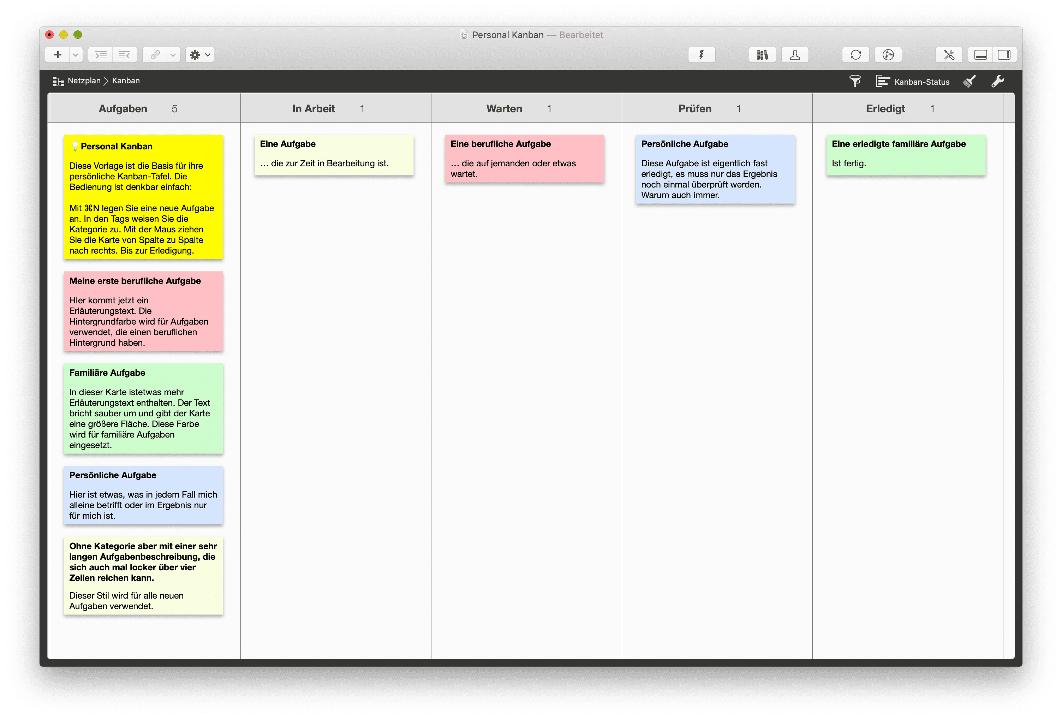This screenshot has height=719, width=1062.
Task: Open the Kanban-Status grouping selector
Action: [x=913, y=81]
